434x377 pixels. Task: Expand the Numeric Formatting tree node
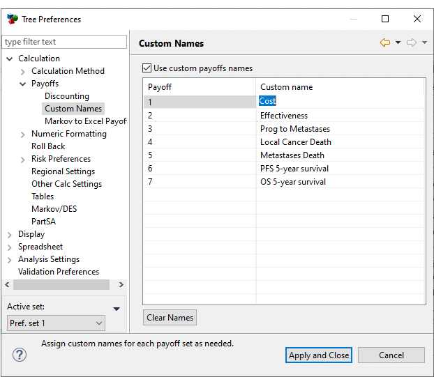coord(23,134)
